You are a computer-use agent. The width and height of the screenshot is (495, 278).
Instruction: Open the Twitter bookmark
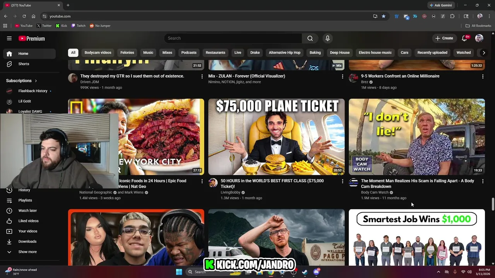pos(44,26)
